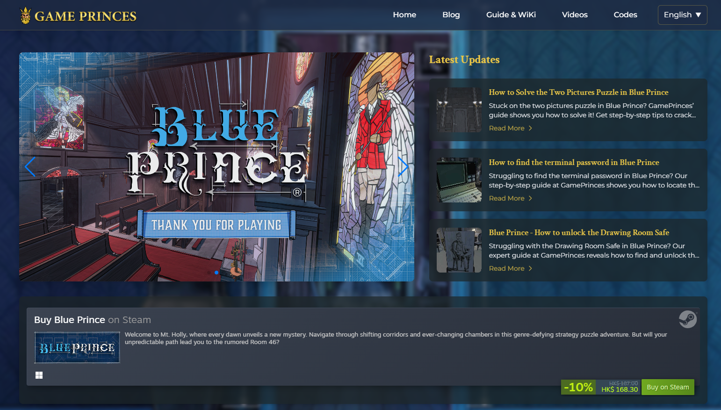This screenshot has width=721, height=410.
Task: Open the Blog menu item
Action: pyautogui.click(x=451, y=14)
